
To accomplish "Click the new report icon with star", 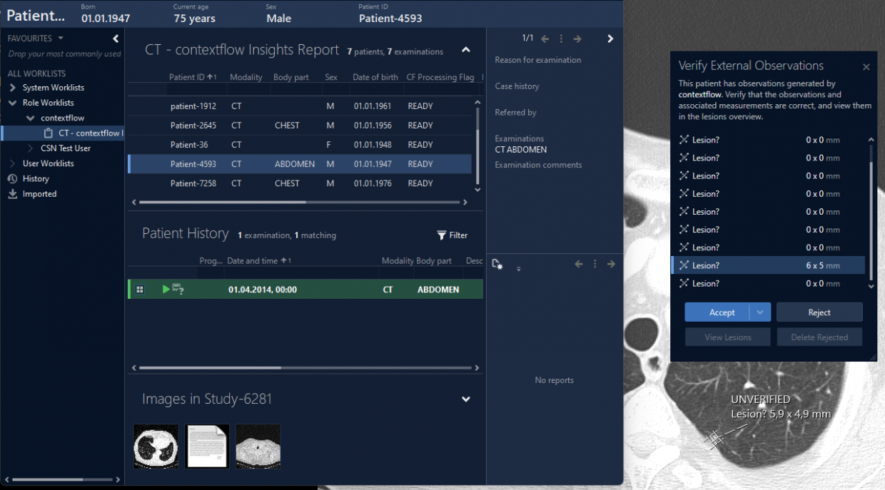I will [x=497, y=265].
